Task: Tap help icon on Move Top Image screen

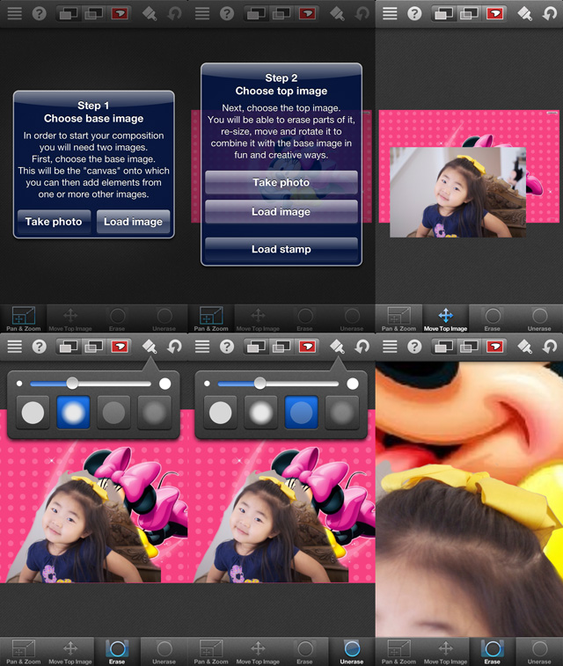Action: 414,13
